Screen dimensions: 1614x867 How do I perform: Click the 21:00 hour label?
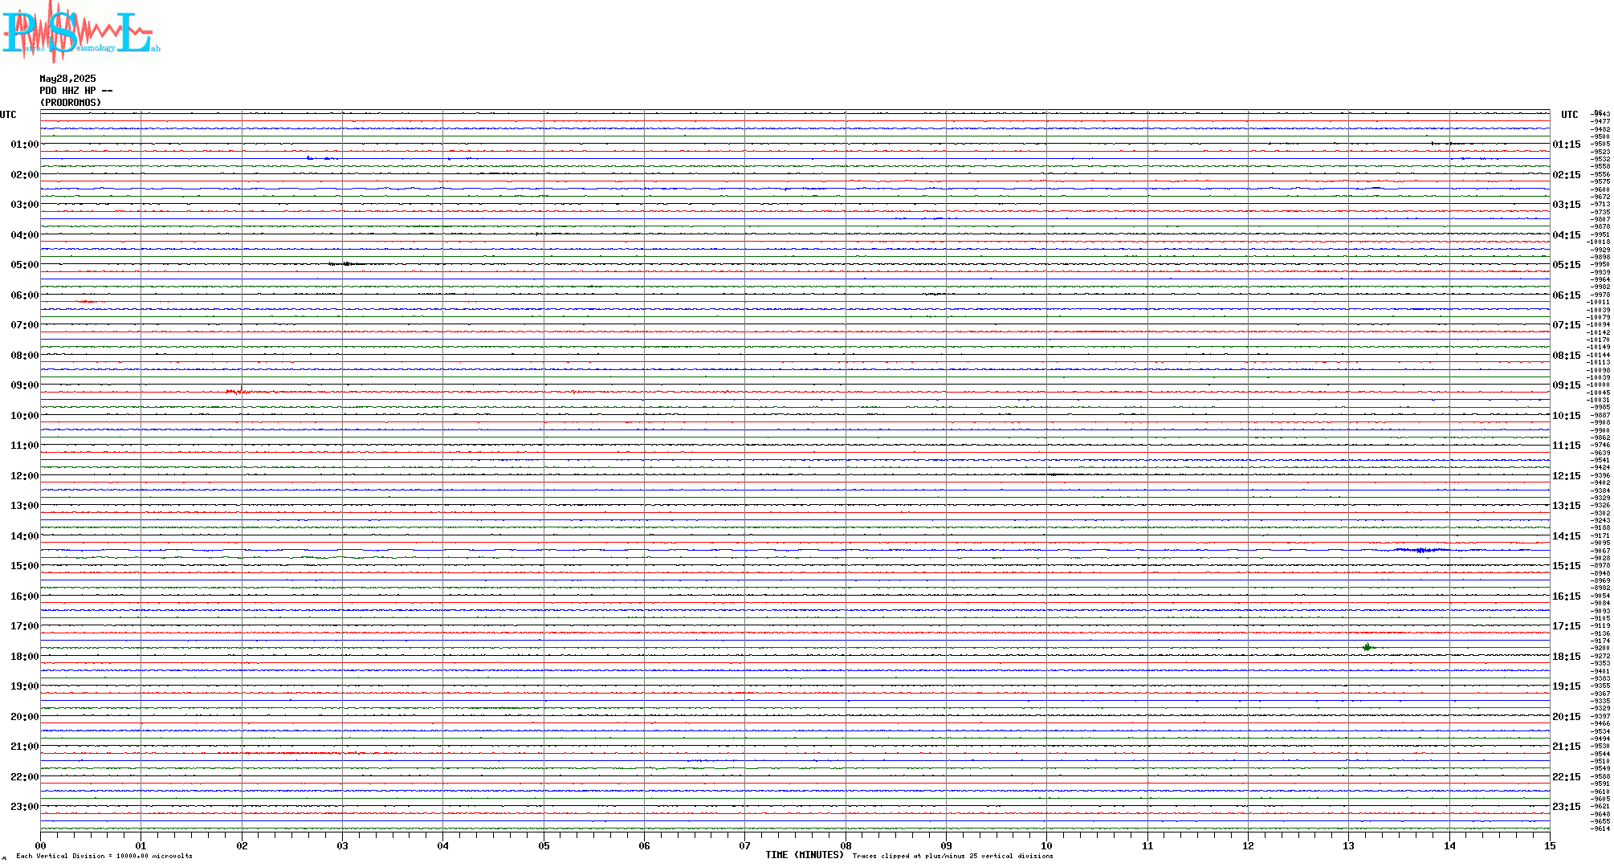point(24,747)
